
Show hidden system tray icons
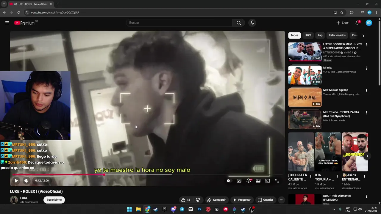pos(333,209)
